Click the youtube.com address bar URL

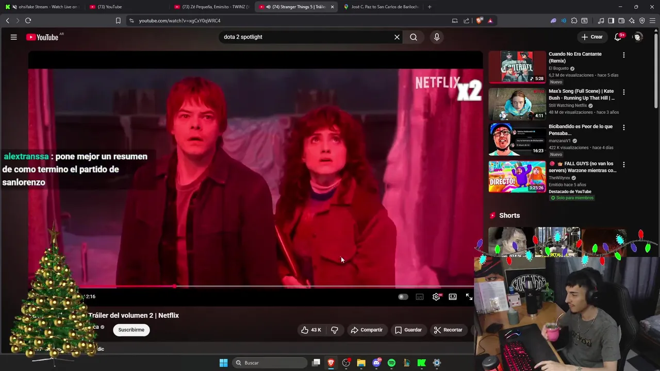(x=179, y=21)
